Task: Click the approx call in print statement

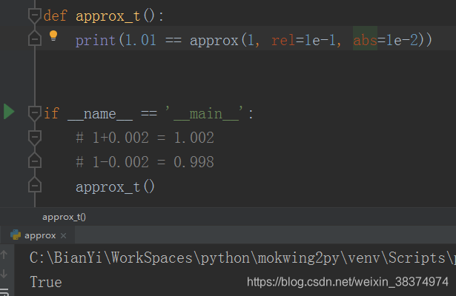Action: point(214,41)
